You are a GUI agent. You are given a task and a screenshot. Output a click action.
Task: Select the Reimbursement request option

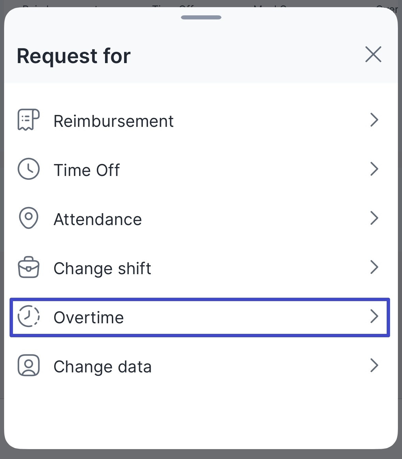[114, 121]
